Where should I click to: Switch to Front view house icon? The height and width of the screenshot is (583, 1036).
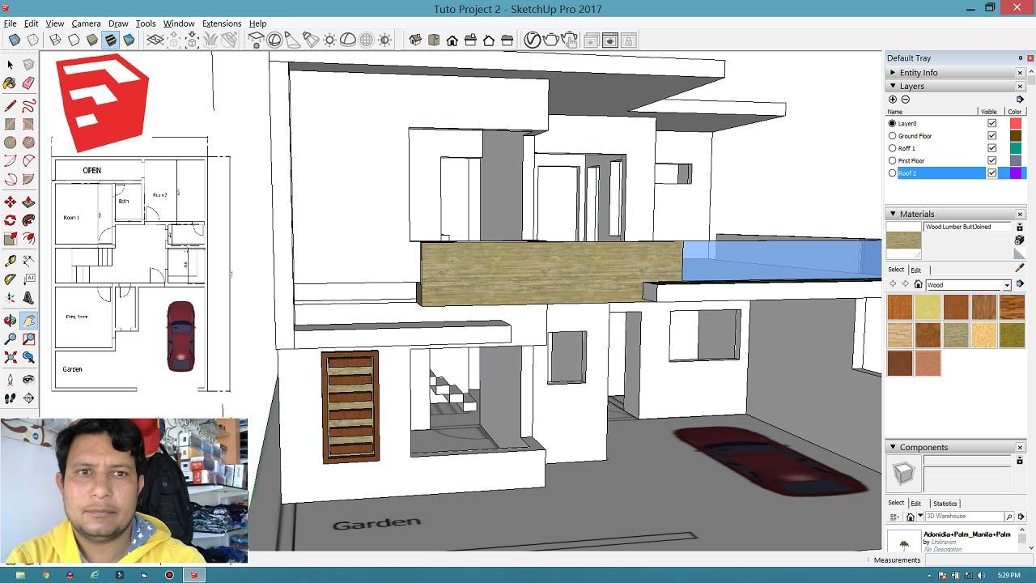[452, 40]
